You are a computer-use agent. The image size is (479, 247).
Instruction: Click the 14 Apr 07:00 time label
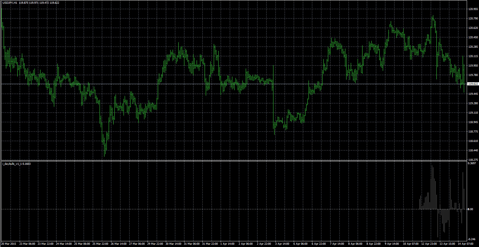[x=466, y=244]
